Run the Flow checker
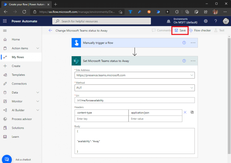This screenshot has height=163, width=231. pyautogui.click(x=200, y=30)
